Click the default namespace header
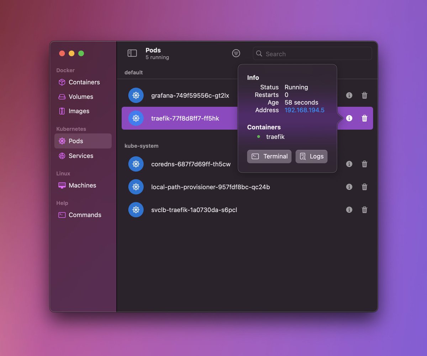 [x=133, y=72]
